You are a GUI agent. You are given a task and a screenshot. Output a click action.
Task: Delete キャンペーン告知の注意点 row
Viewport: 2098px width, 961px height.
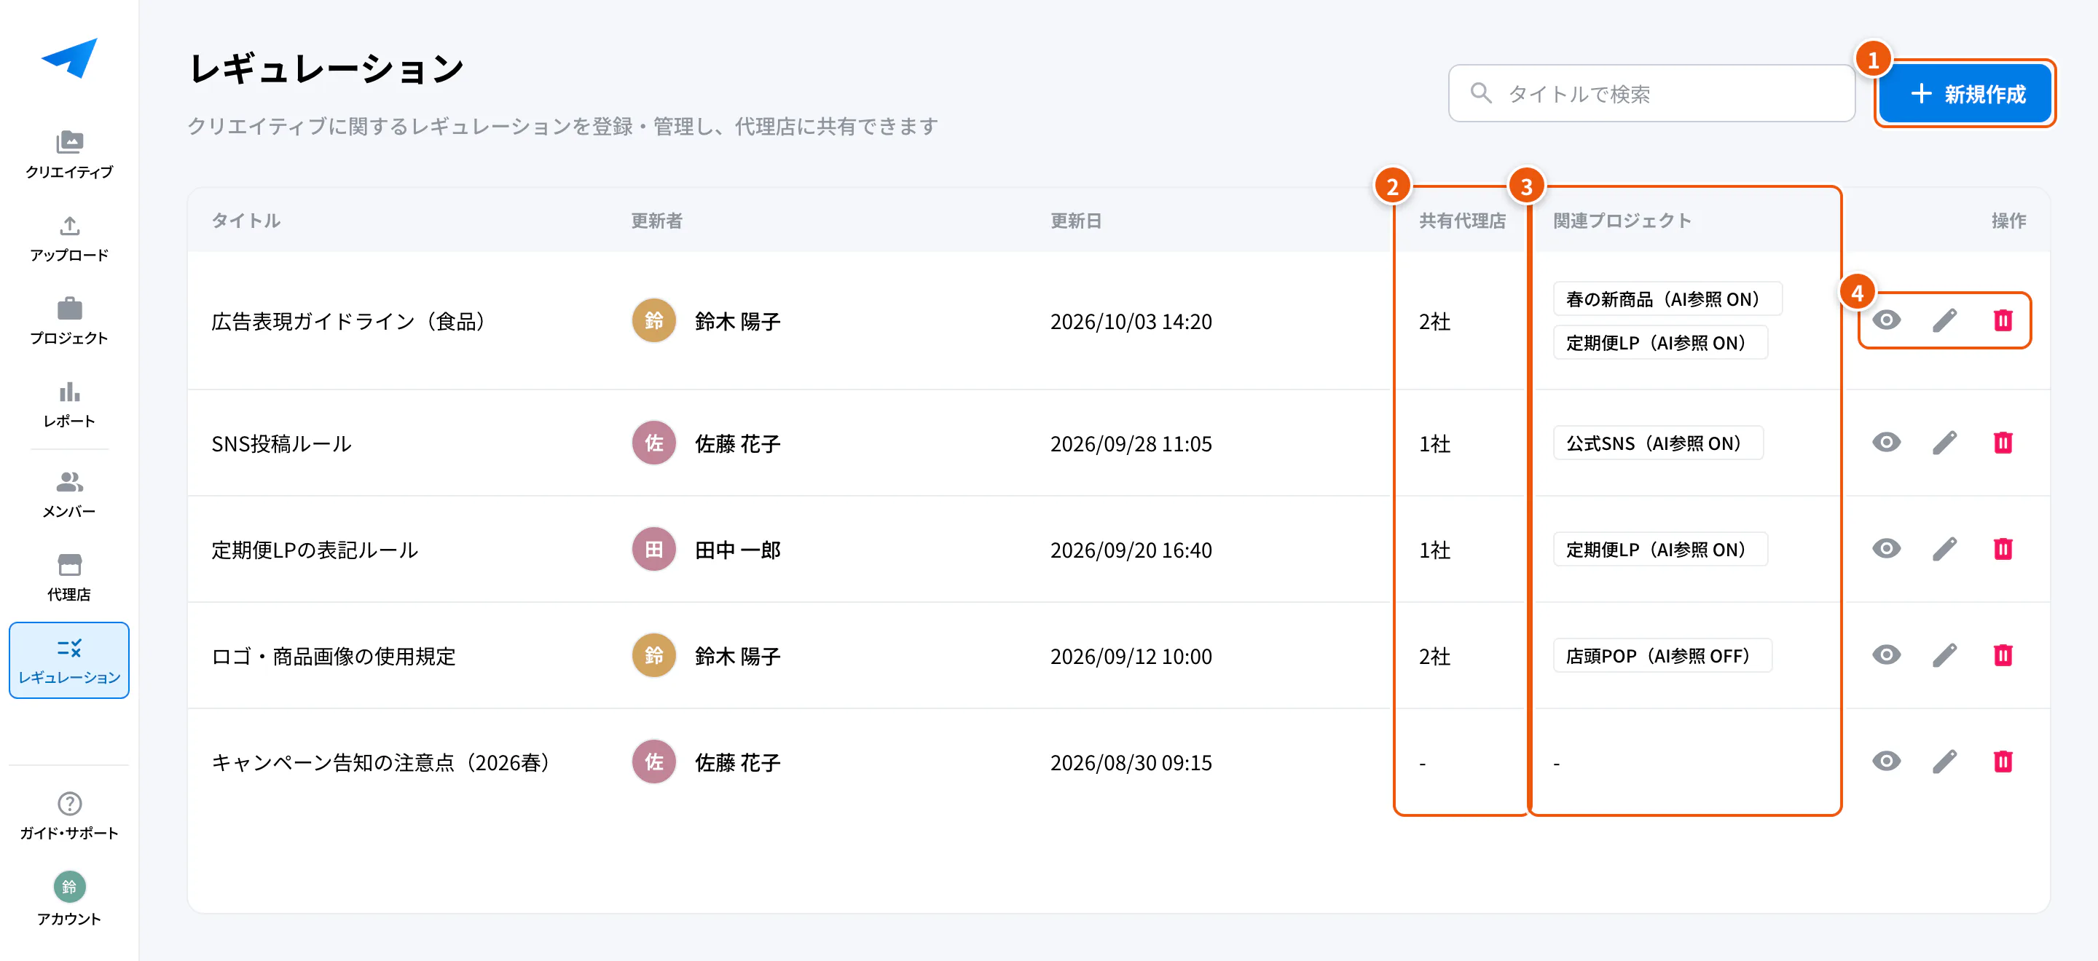pyautogui.click(x=2003, y=762)
